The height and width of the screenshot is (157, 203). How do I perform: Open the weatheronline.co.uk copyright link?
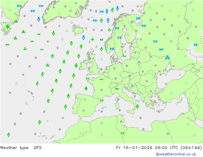(x=176, y=154)
